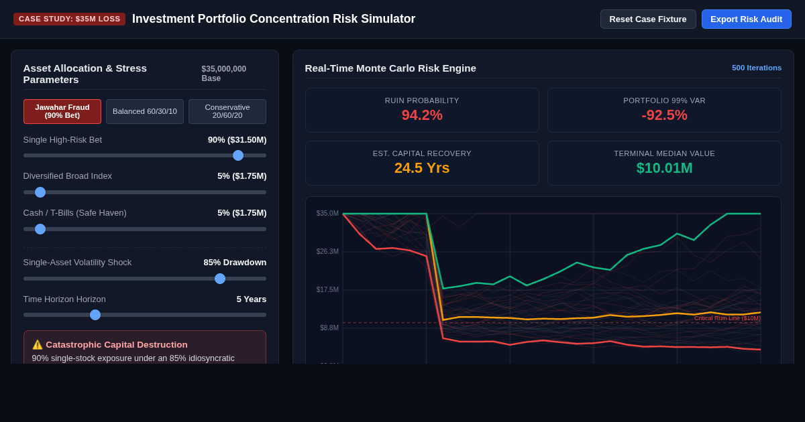Click the Asset Allocation & Stress Parameters heading
The height and width of the screenshot is (422, 805).
coord(85,74)
